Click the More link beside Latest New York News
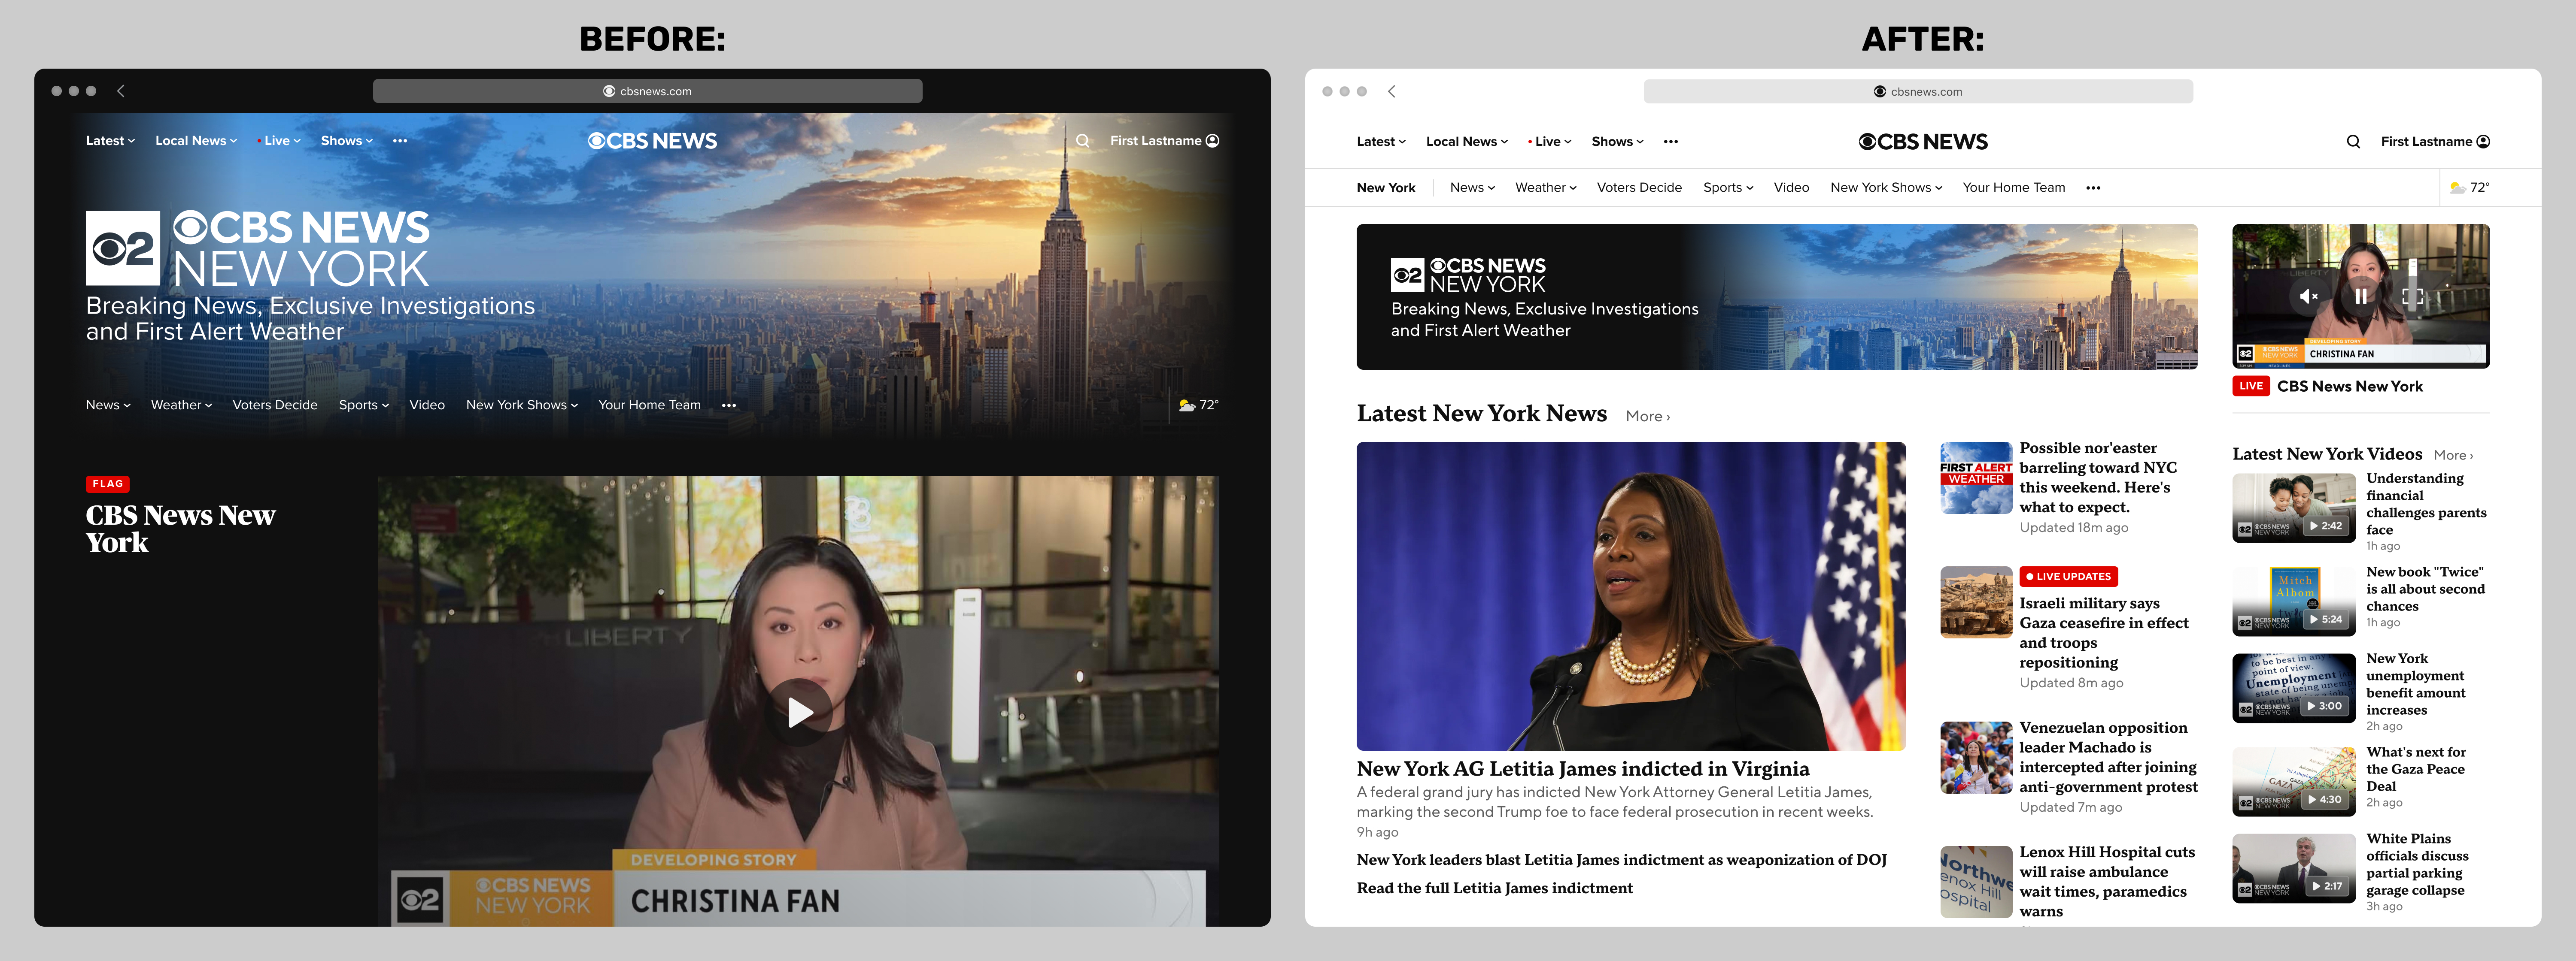Image resolution: width=2576 pixels, height=961 pixels. tap(1646, 416)
